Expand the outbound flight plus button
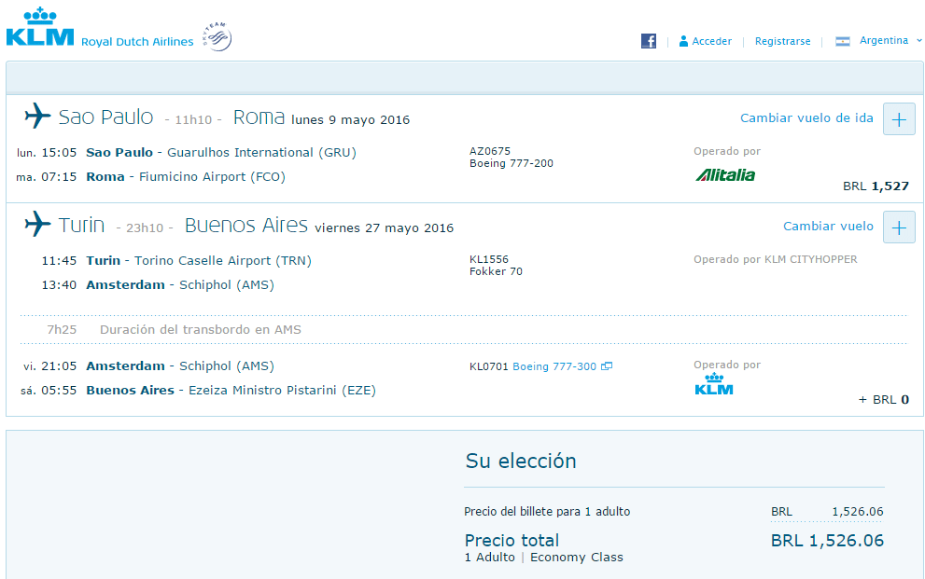 (899, 119)
